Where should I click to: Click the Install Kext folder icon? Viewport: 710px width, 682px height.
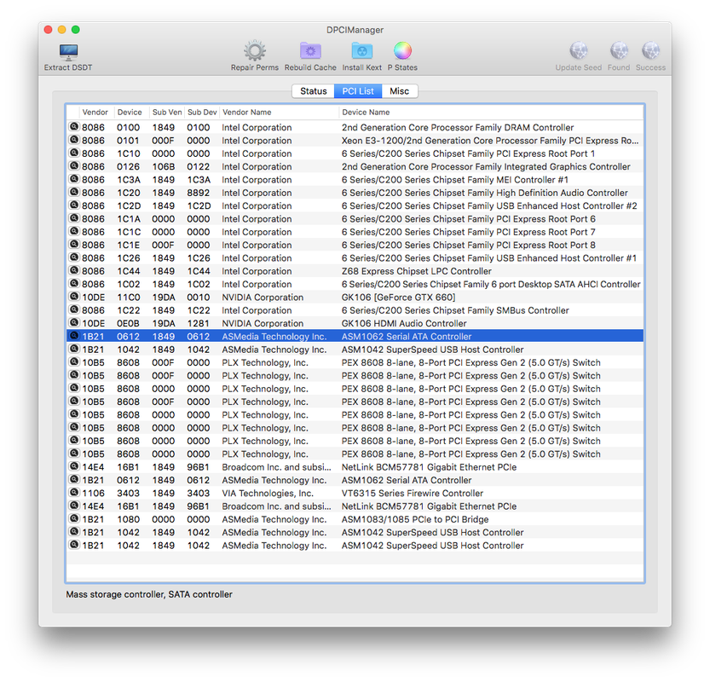pos(361,50)
